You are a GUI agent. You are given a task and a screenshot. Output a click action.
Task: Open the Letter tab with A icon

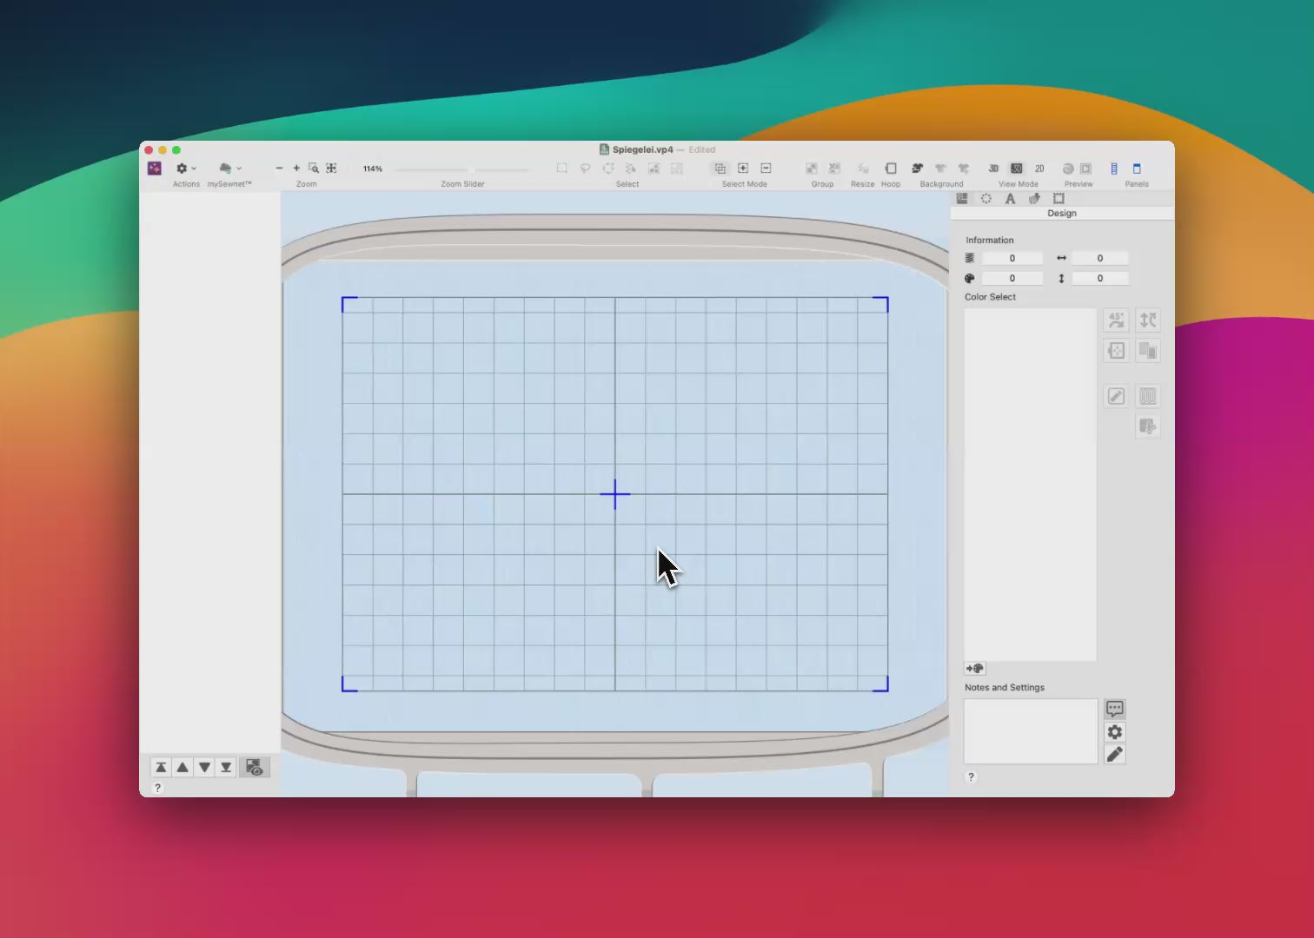[x=1010, y=199]
